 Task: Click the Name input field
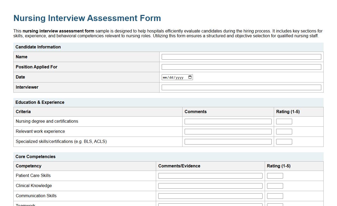pyautogui.click(x=241, y=57)
